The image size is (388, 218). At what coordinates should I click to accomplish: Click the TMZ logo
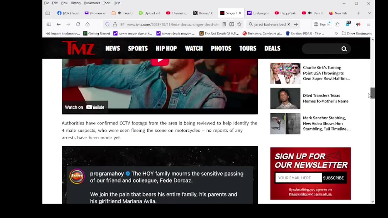point(79,48)
